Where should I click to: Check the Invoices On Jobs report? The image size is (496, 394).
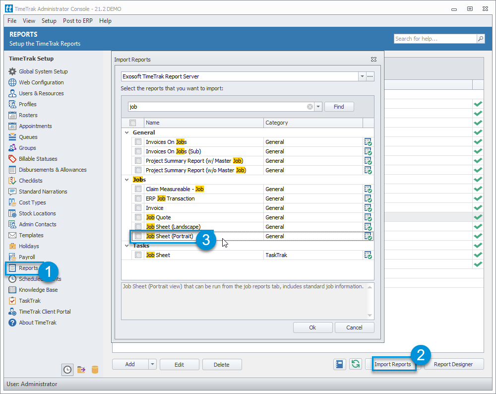[x=138, y=142]
